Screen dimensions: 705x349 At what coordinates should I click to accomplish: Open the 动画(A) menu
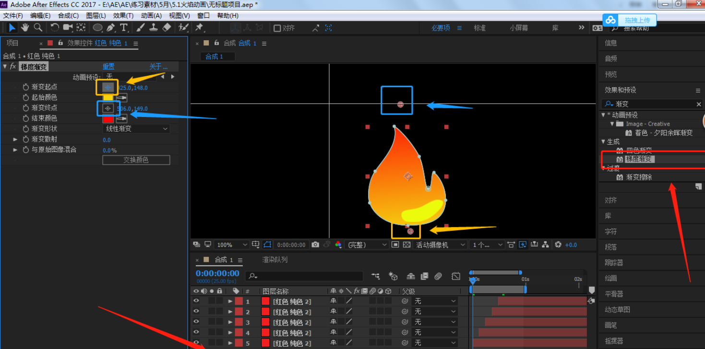tap(151, 15)
